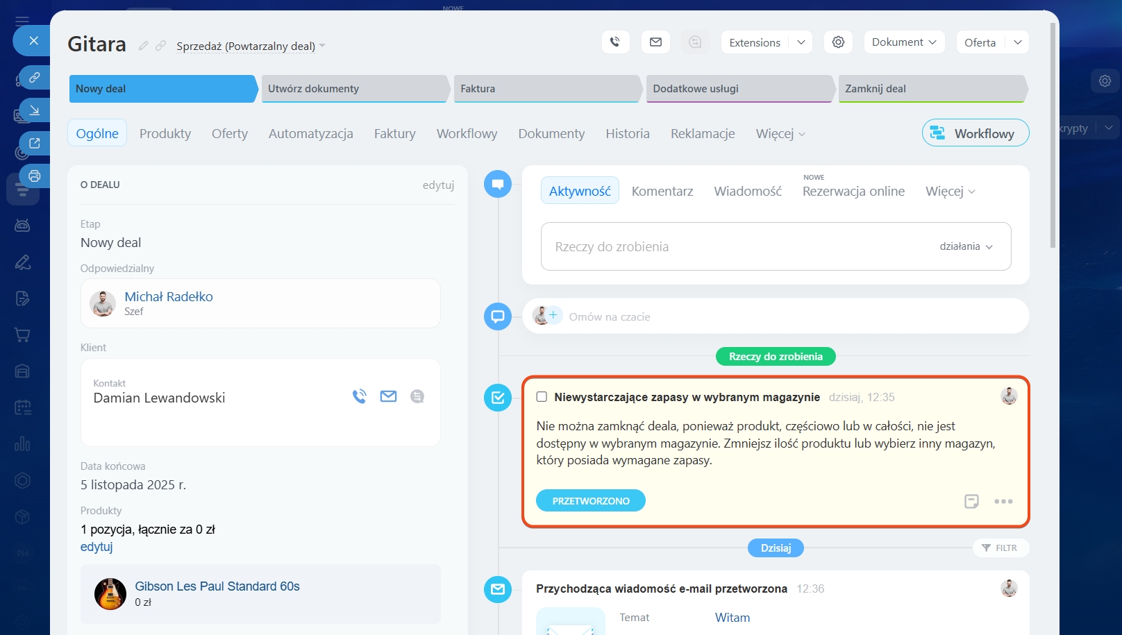Viewport: 1122px width, 635px height.
Task: Check the Niewystarczające zapasy task checkbox
Action: coord(542,397)
